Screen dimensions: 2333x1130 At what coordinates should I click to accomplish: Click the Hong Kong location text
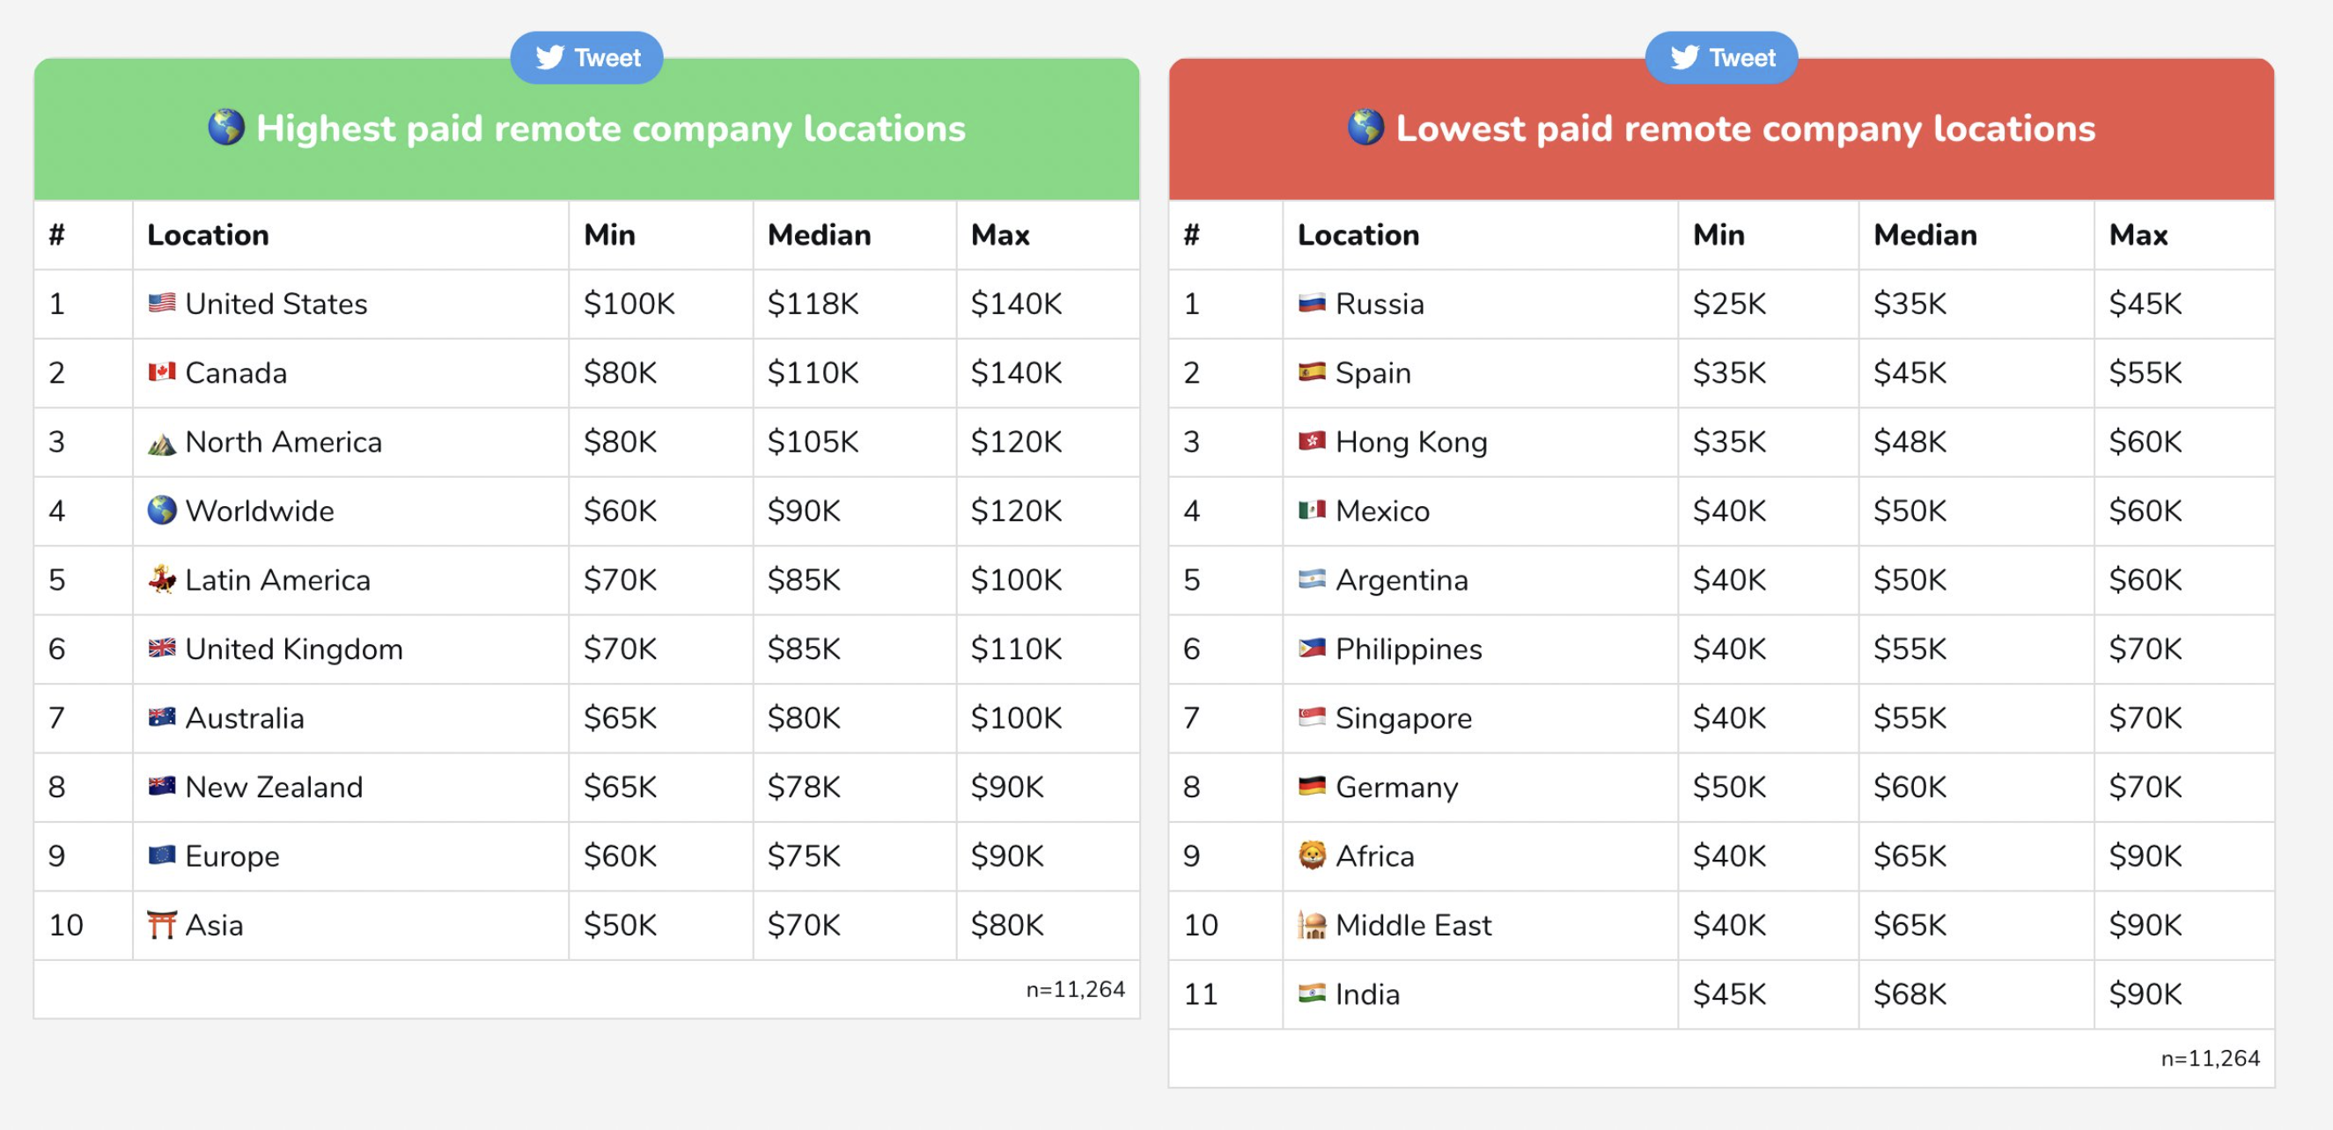coord(1411,443)
